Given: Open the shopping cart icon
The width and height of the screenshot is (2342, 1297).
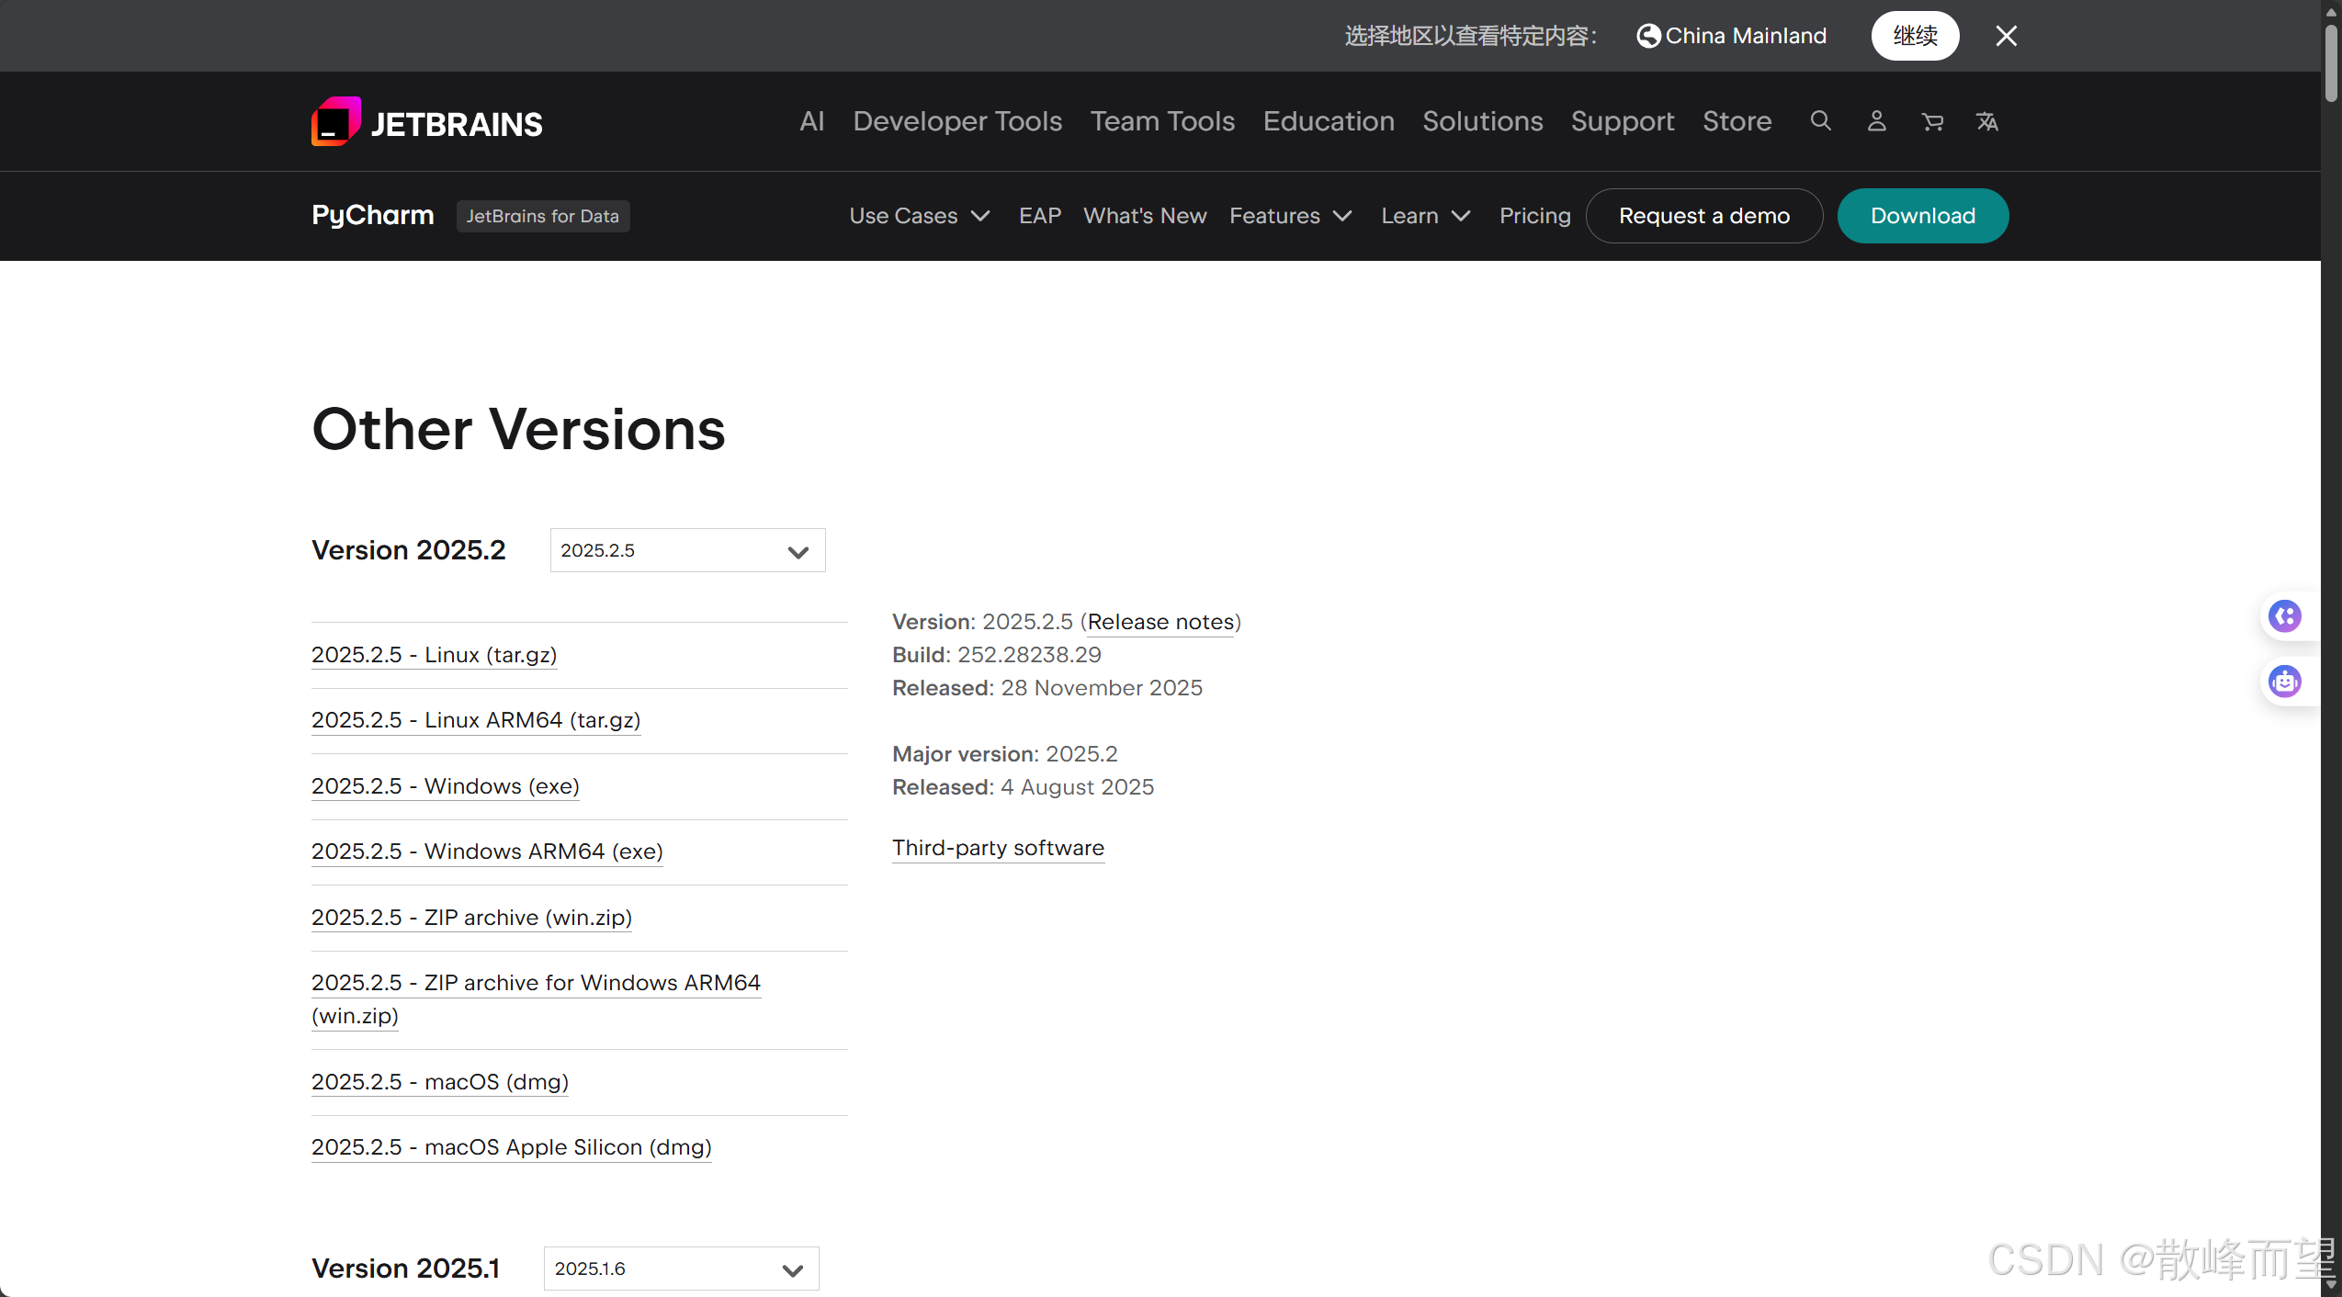Looking at the screenshot, I should [x=1932, y=121].
